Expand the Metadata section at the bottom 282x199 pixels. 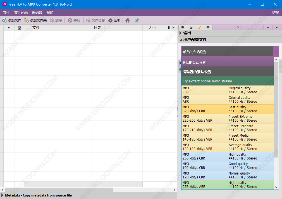tap(2, 195)
